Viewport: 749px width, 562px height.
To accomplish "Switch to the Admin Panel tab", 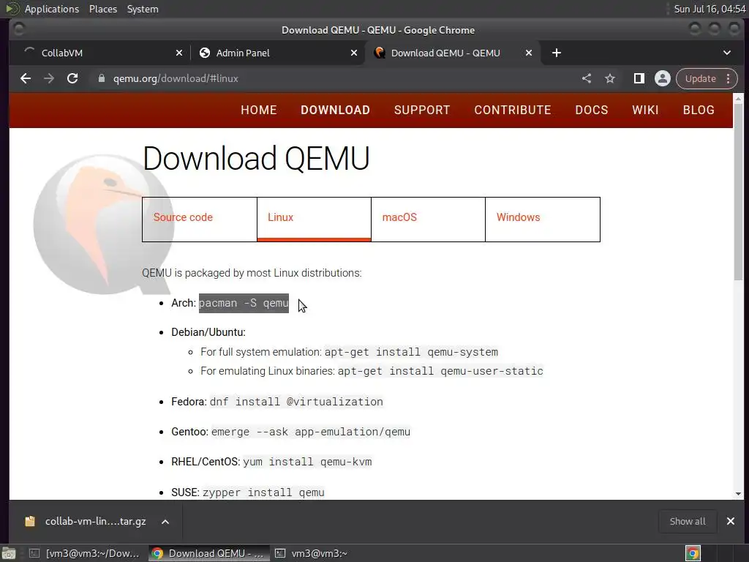I will click(277, 53).
